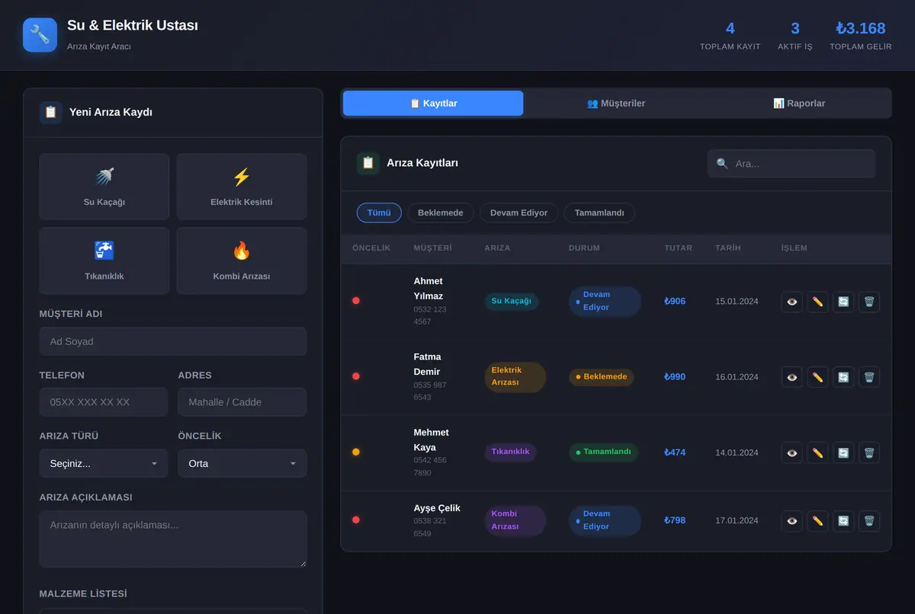Expand the Öncelik dropdown showing Orta
915x614 pixels.
[242, 463]
